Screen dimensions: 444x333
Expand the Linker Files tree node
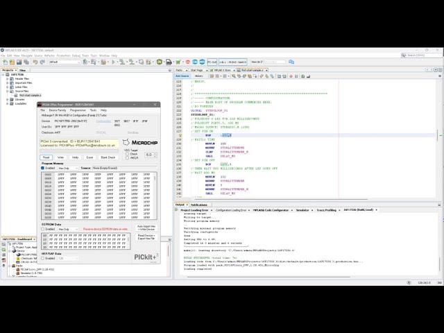point(8,87)
